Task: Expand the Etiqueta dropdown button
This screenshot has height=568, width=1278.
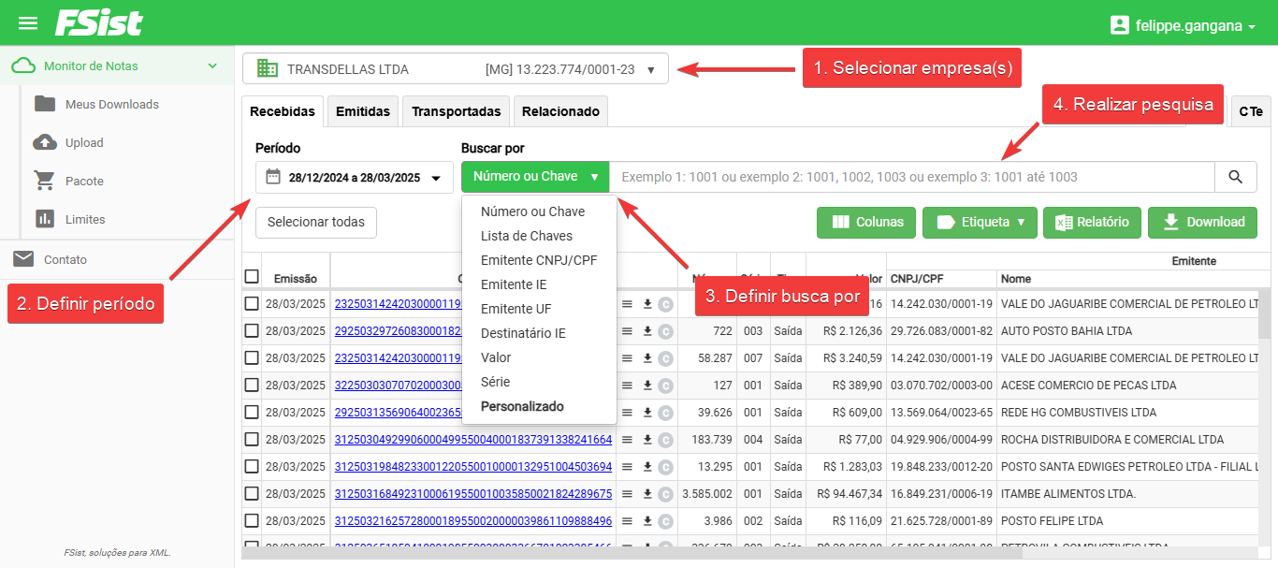Action: (x=980, y=223)
